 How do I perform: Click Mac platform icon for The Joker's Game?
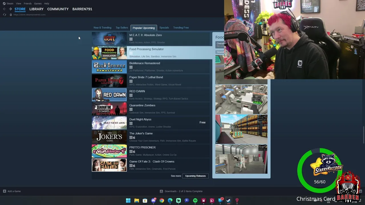134,138
